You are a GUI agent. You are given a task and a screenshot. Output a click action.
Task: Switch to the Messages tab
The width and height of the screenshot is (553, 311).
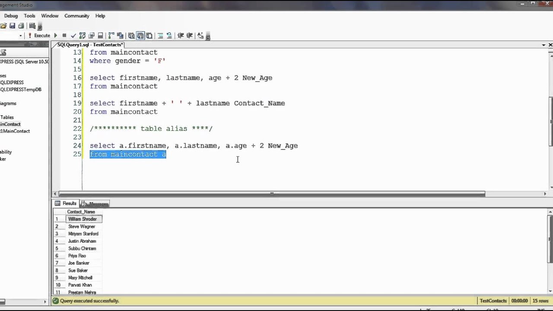[95, 204]
